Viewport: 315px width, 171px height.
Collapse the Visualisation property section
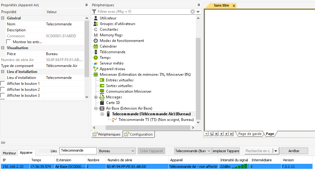[3, 48]
